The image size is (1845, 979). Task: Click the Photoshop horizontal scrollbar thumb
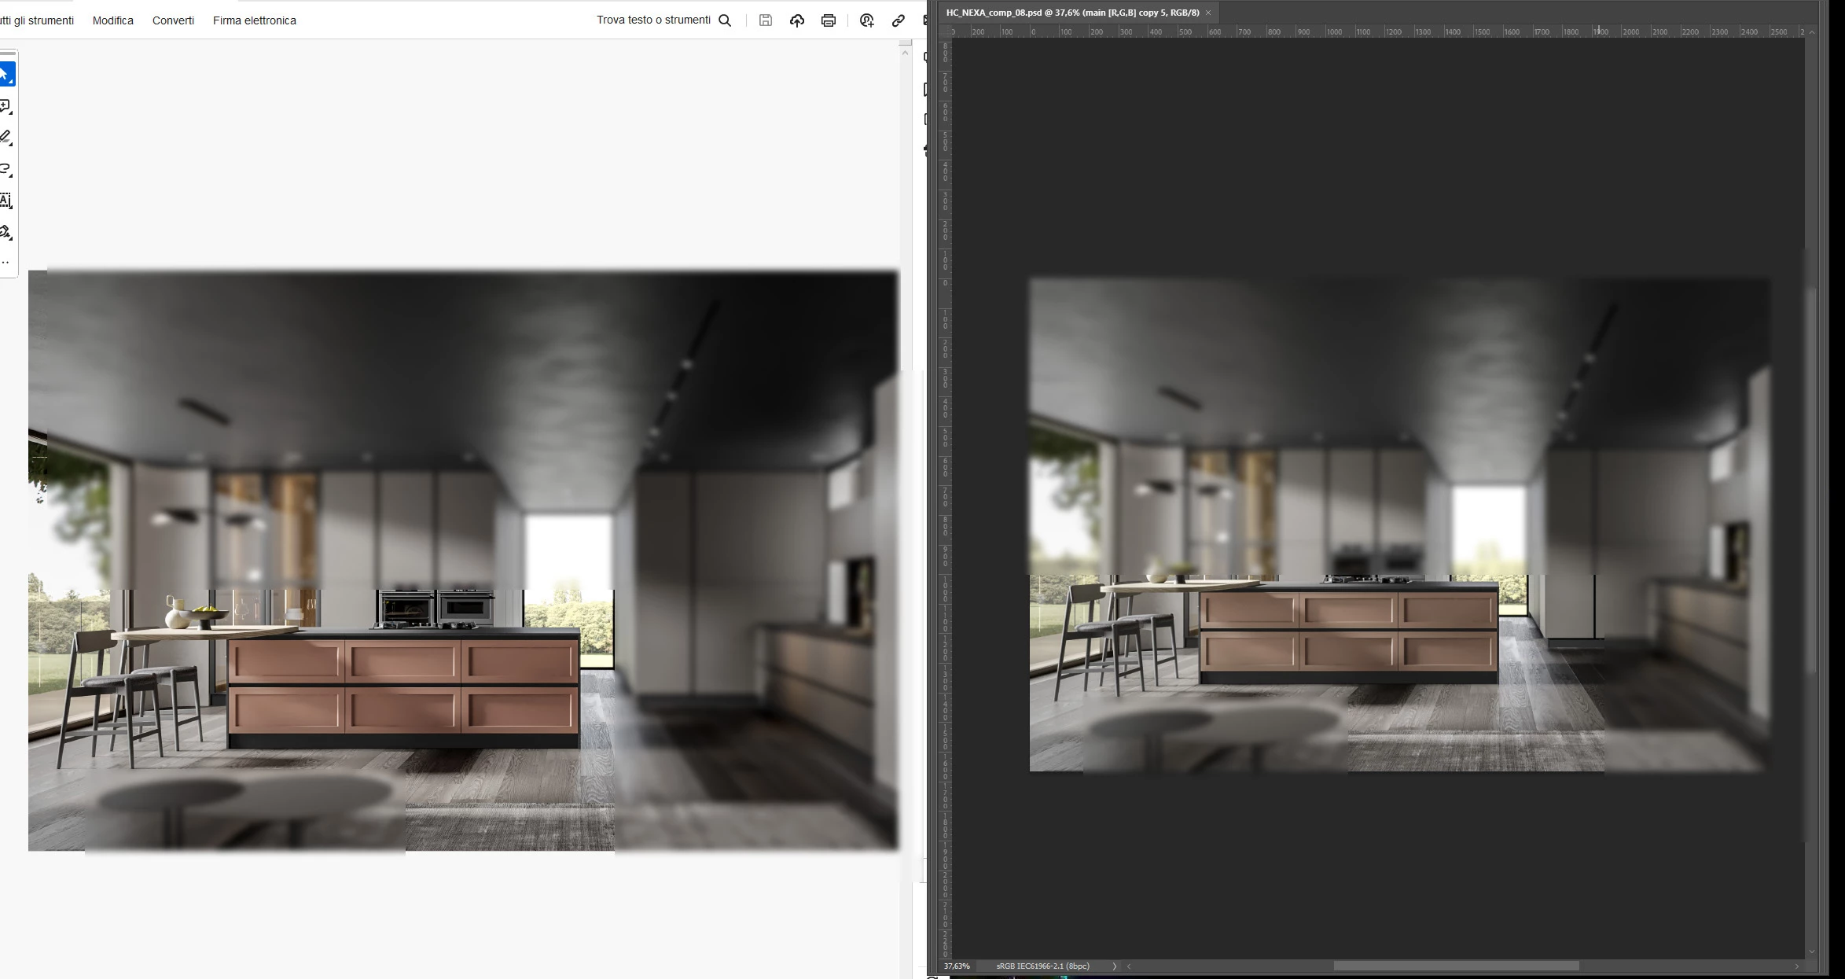(1456, 966)
